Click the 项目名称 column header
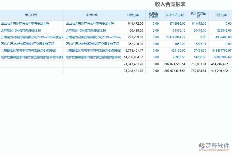Screen dimensions: 232x154 (92, 15)
